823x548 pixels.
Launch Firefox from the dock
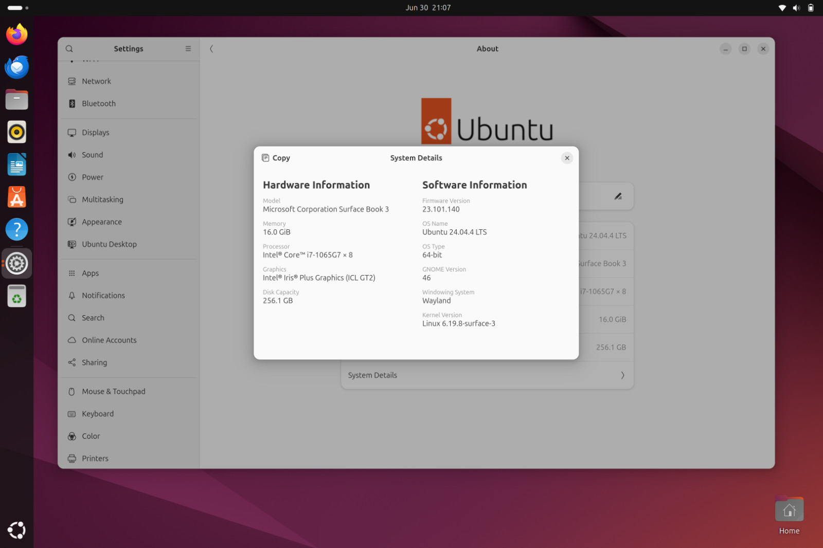pos(17,34)
